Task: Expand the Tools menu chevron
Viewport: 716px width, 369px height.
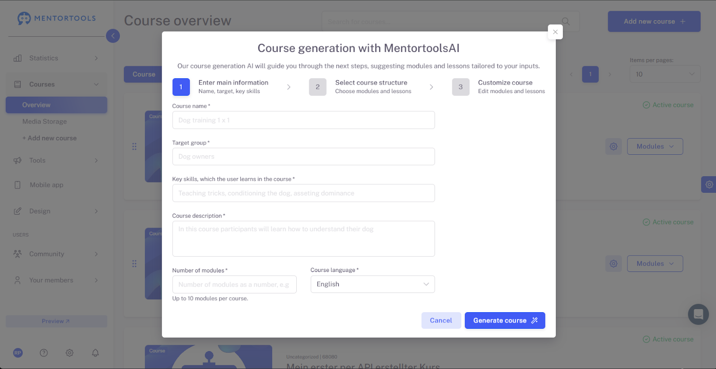Action: tap(96, 161)
